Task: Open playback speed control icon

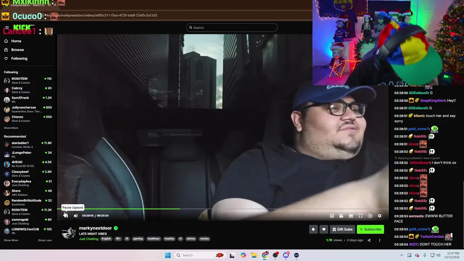Action: tap(370, 216)
